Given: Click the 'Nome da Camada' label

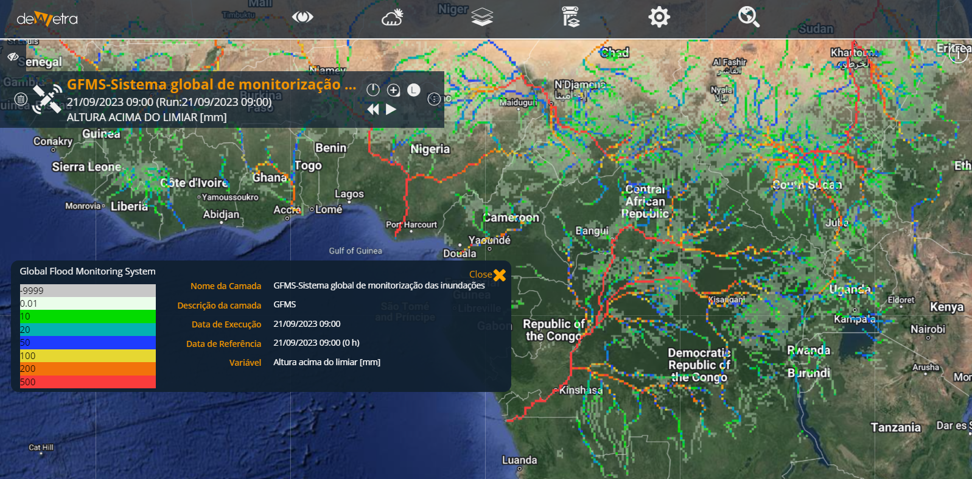Looking at the screenshot, I should pos(226,286).
